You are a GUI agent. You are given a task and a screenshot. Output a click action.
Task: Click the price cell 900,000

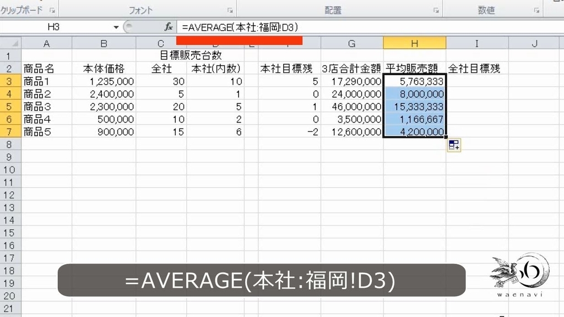[104, 132]
